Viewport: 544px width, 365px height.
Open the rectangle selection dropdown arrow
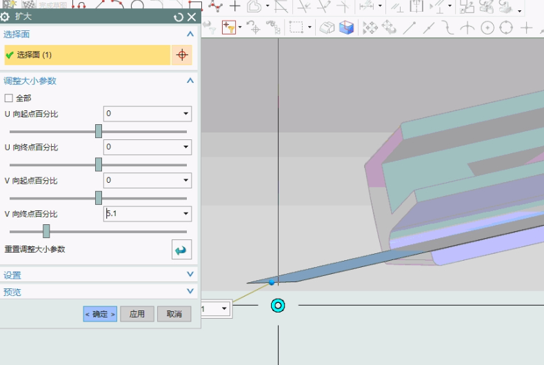coord(310,27)
